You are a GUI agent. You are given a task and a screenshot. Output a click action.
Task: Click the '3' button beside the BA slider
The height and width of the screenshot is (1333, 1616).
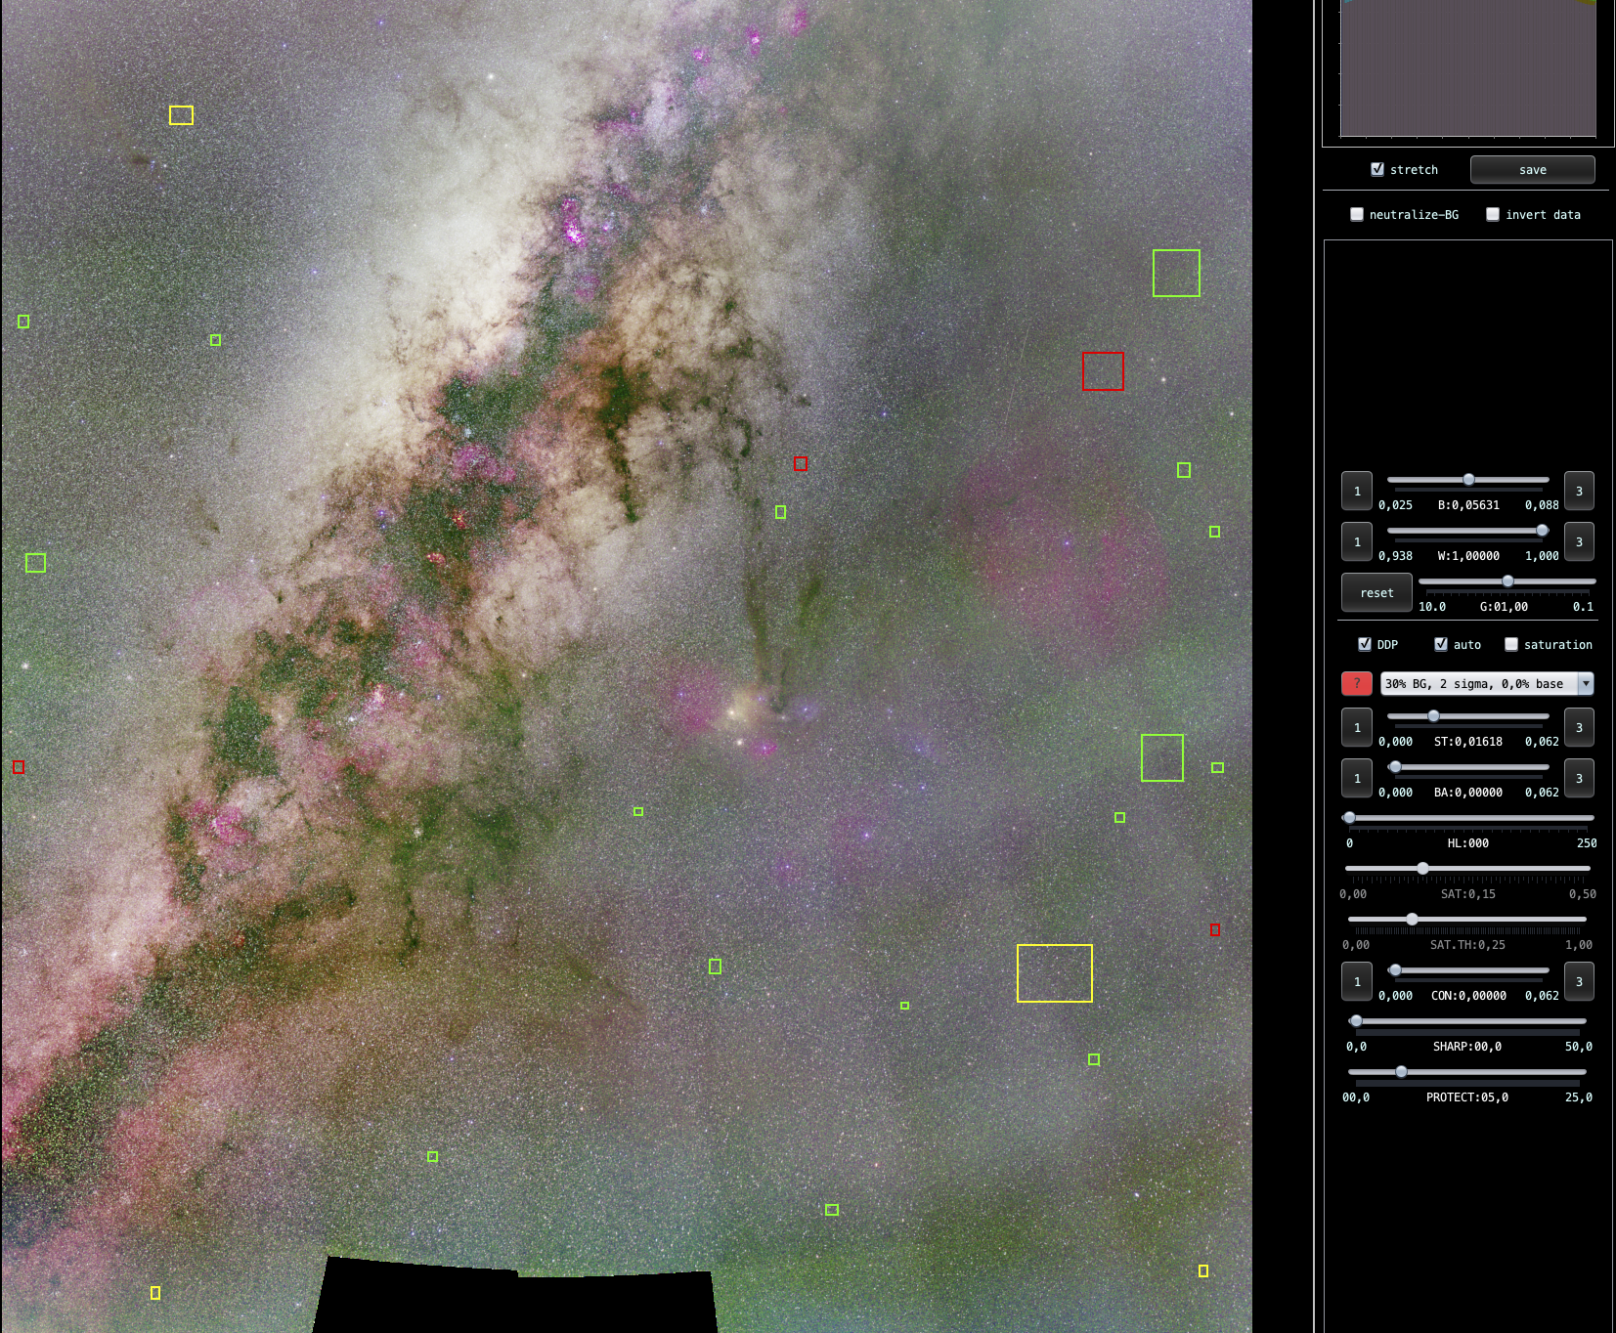point(1579,778)
